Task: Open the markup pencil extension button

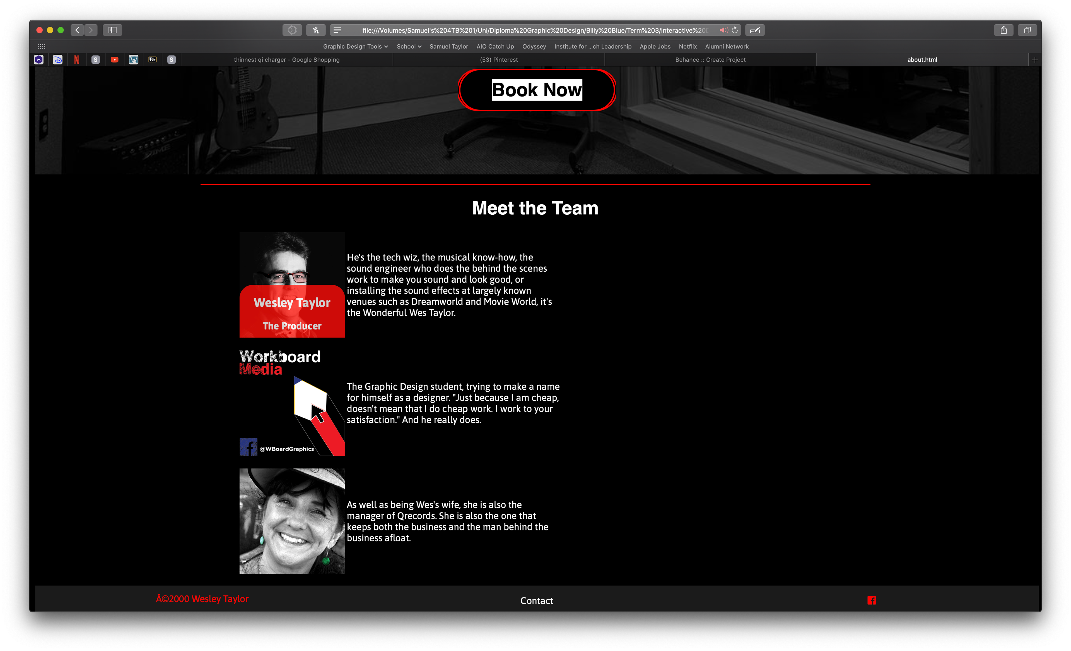Action: [x=755, y=30]
